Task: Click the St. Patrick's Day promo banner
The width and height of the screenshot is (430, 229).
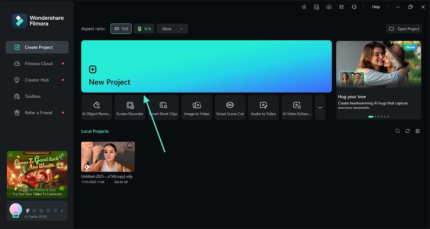Action: point(37,174)
